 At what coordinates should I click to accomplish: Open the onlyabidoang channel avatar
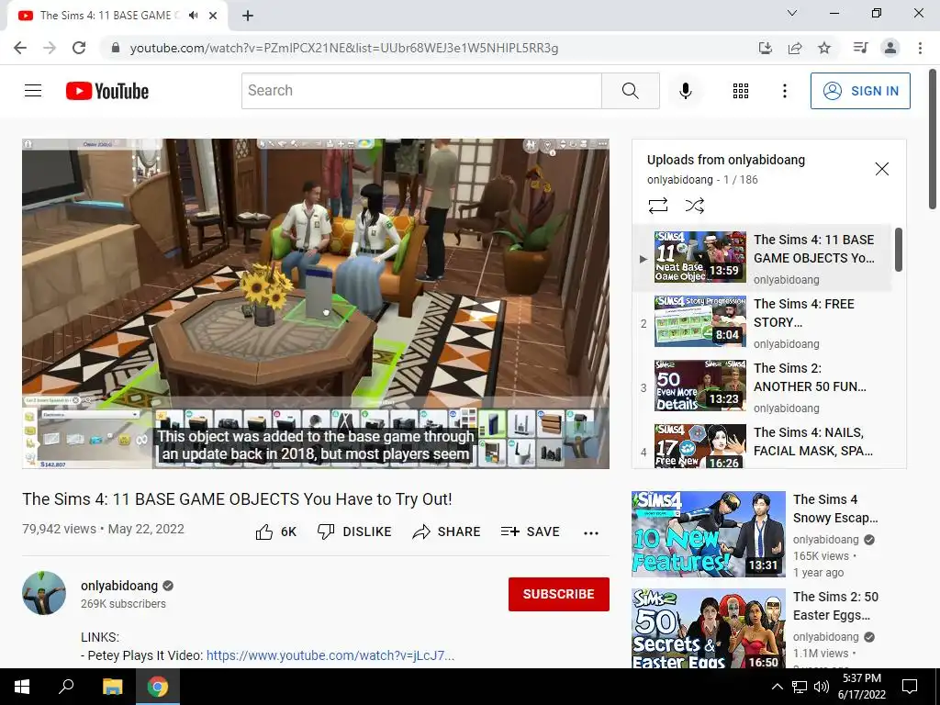coord(44,593)
